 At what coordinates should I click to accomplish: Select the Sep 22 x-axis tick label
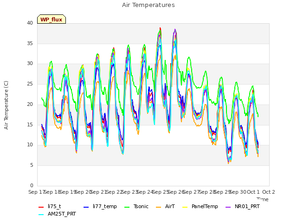tap(114, 192)
